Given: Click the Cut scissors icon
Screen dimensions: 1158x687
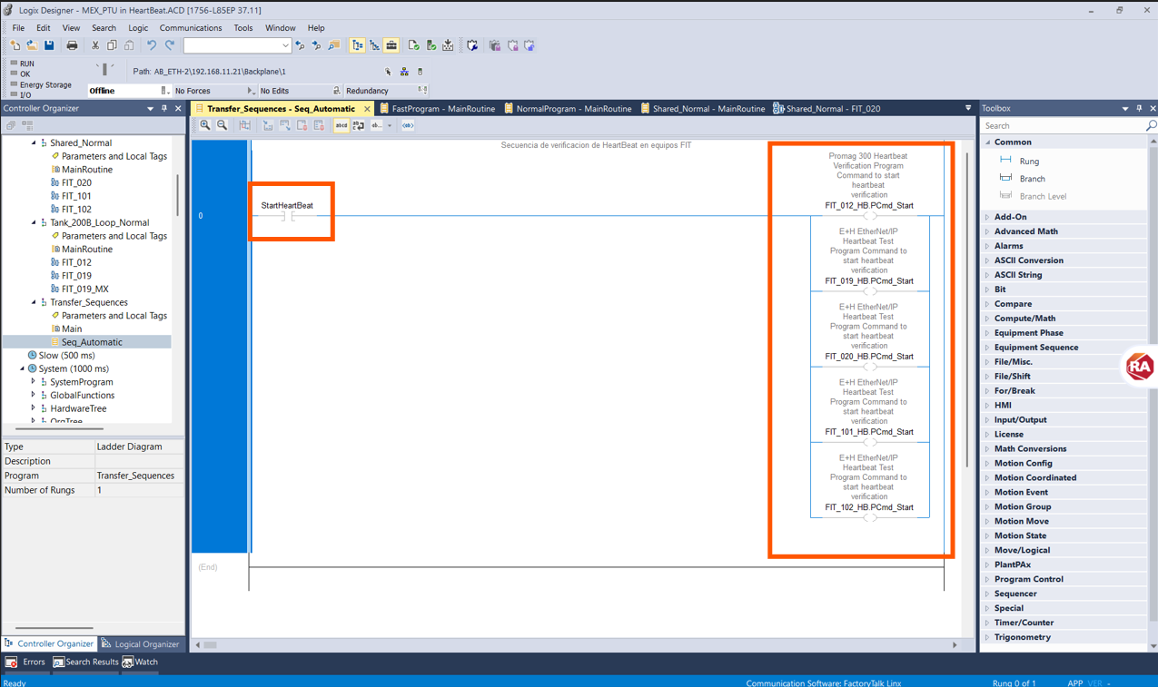Looking at the screenshot, I should pos(94,45).
